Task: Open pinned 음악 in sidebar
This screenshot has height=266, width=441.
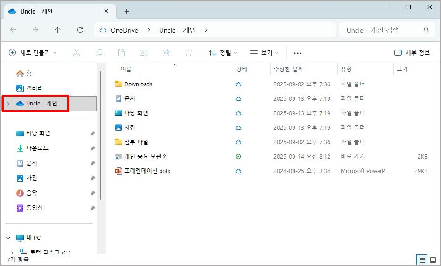Action: (x=27, y=193)
